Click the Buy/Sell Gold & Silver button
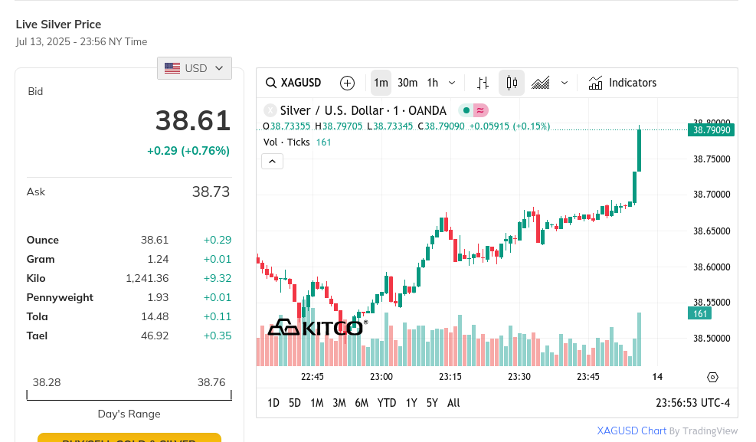 (x=129, y=437)
